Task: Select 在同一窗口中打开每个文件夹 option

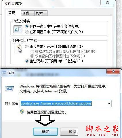Action: pyautogui.click(x=27, y=26)
